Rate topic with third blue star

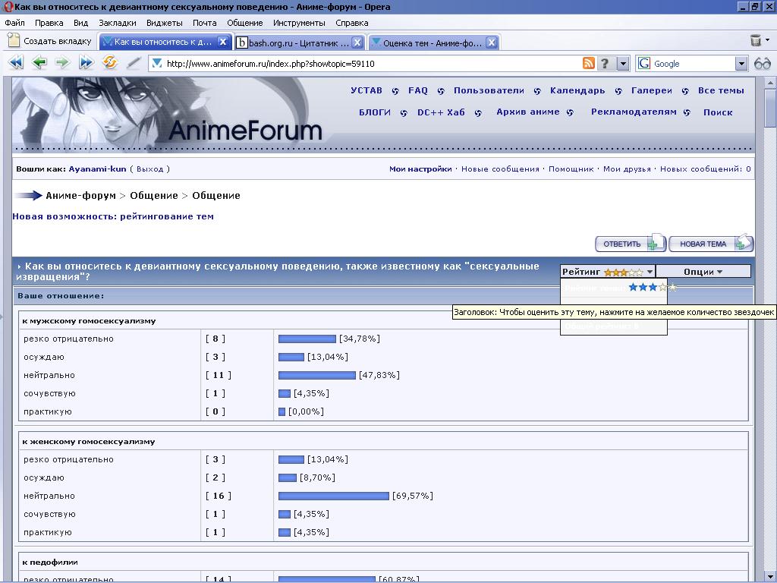[x=653, y=287]
